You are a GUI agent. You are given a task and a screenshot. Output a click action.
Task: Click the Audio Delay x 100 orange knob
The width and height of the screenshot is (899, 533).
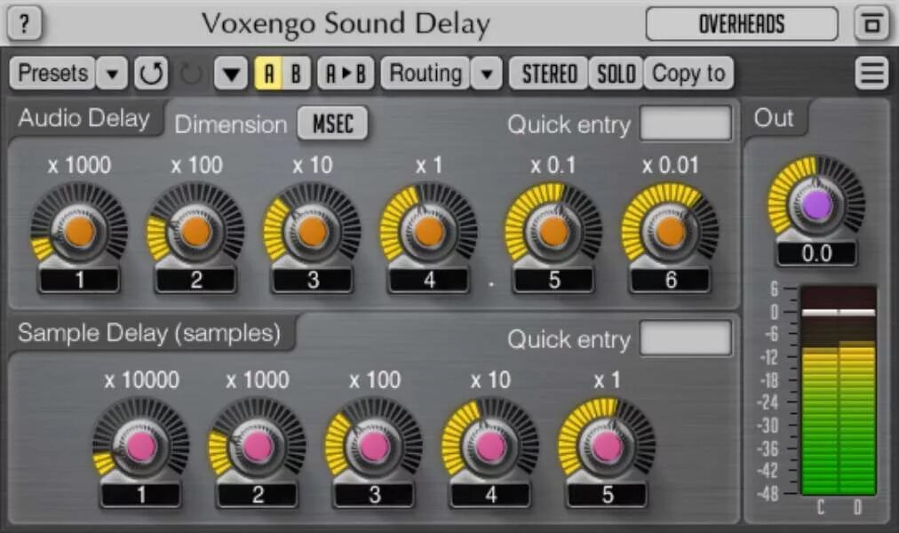coord(196,231)
